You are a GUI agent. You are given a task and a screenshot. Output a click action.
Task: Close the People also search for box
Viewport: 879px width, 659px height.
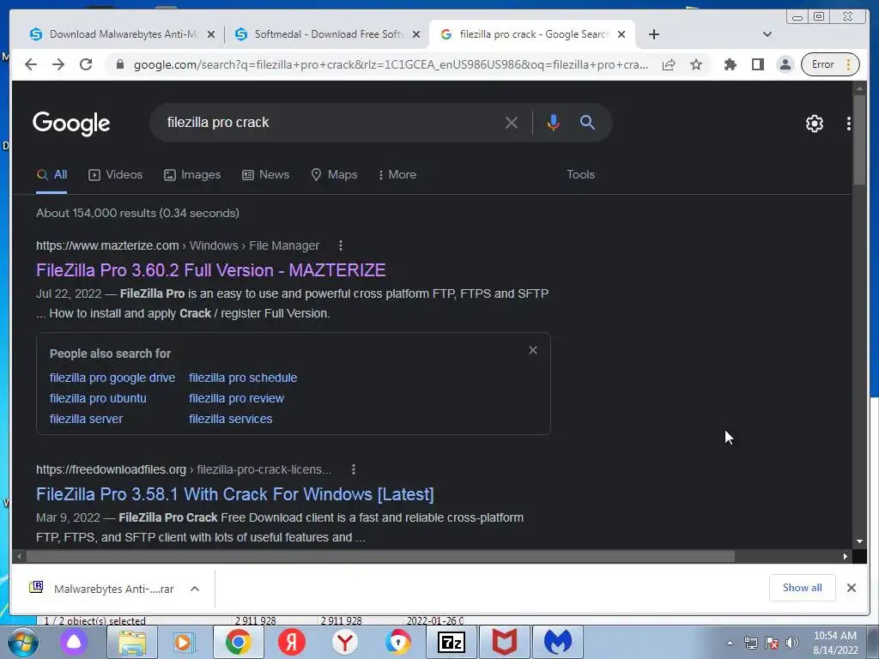pyautogui.click(x=533, y=350)
